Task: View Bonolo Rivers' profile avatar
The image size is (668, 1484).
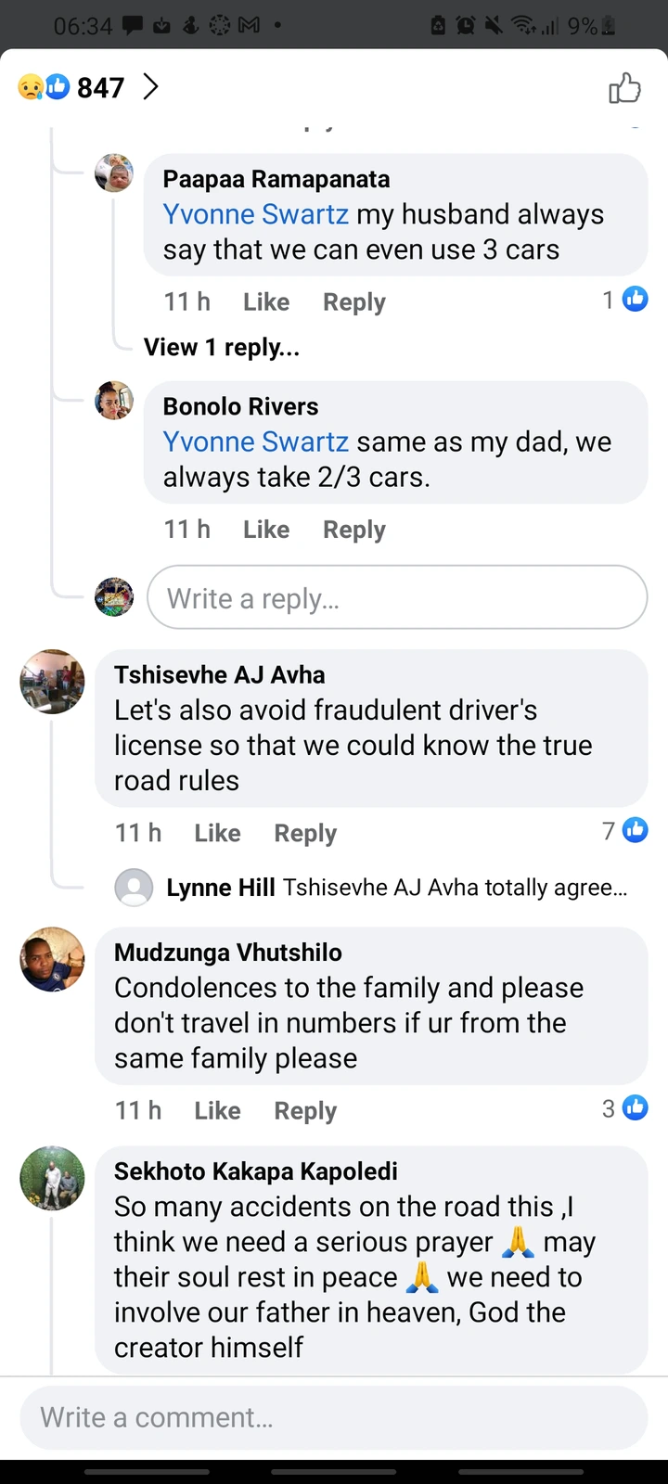Action: click(114, 401)
